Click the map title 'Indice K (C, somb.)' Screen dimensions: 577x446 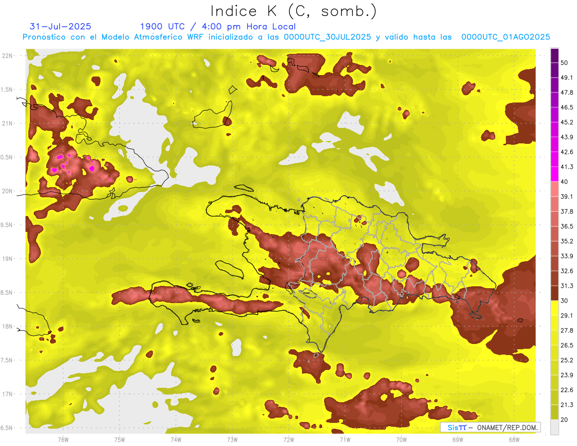[x=294, y=12]
